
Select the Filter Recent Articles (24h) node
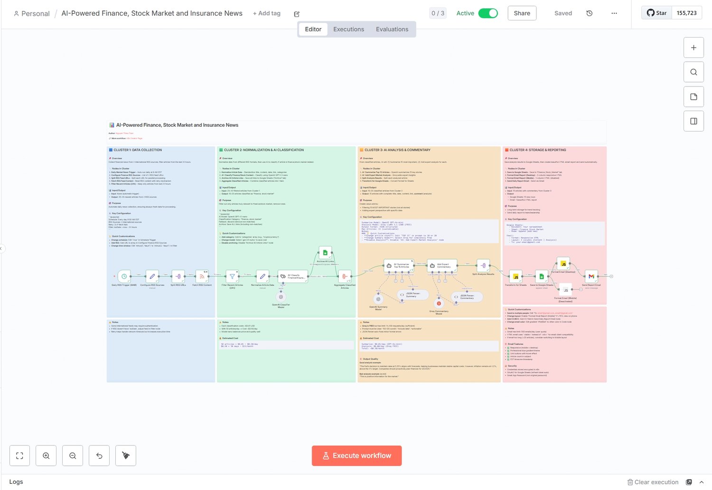[x=232, y=276]
